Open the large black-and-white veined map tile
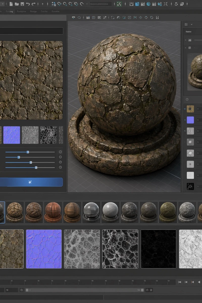The width and height of the screenshot is (202, 303). pos(120,249)
